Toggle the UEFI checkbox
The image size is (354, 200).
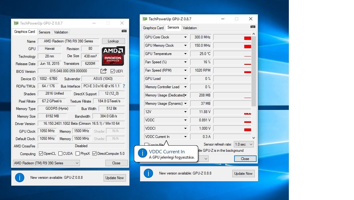tap(113, 71)
